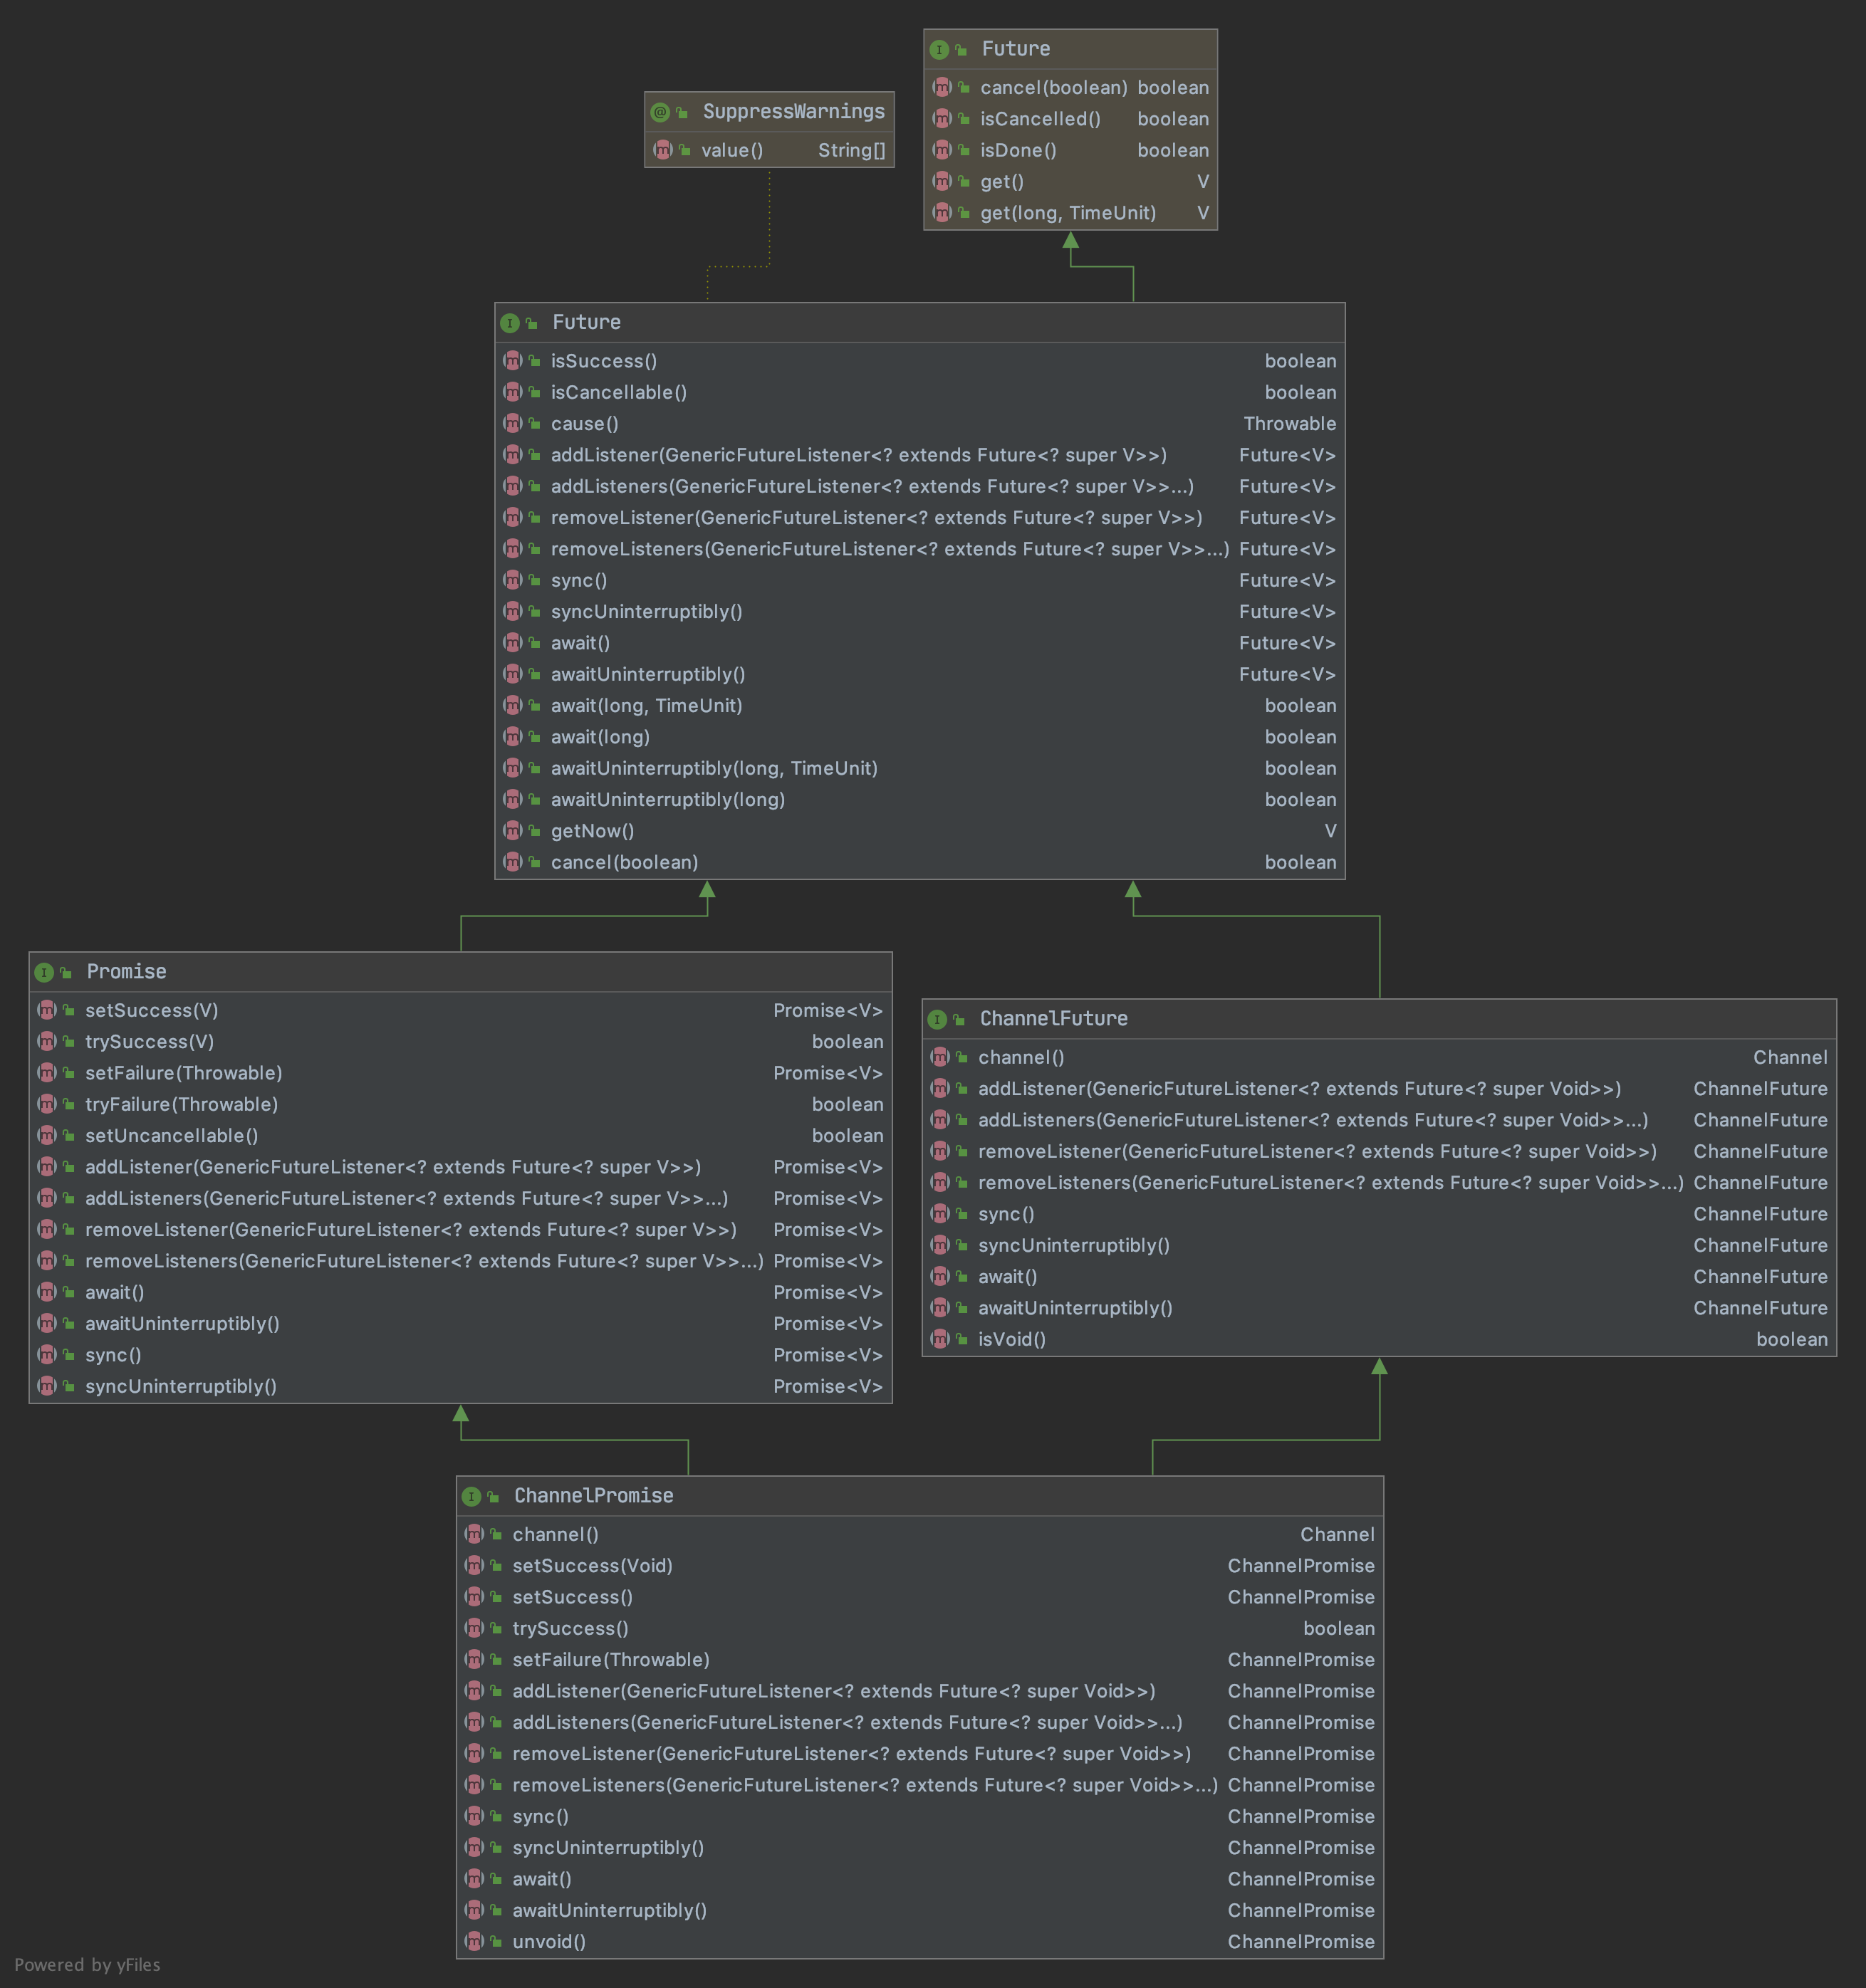Click the method icon beside await(long)
1866x1988 pixels.
(513, 737)
